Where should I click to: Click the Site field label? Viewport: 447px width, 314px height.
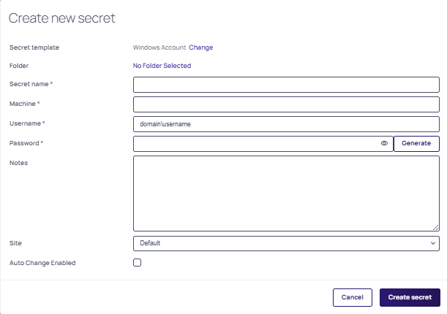tap(15, 242)
